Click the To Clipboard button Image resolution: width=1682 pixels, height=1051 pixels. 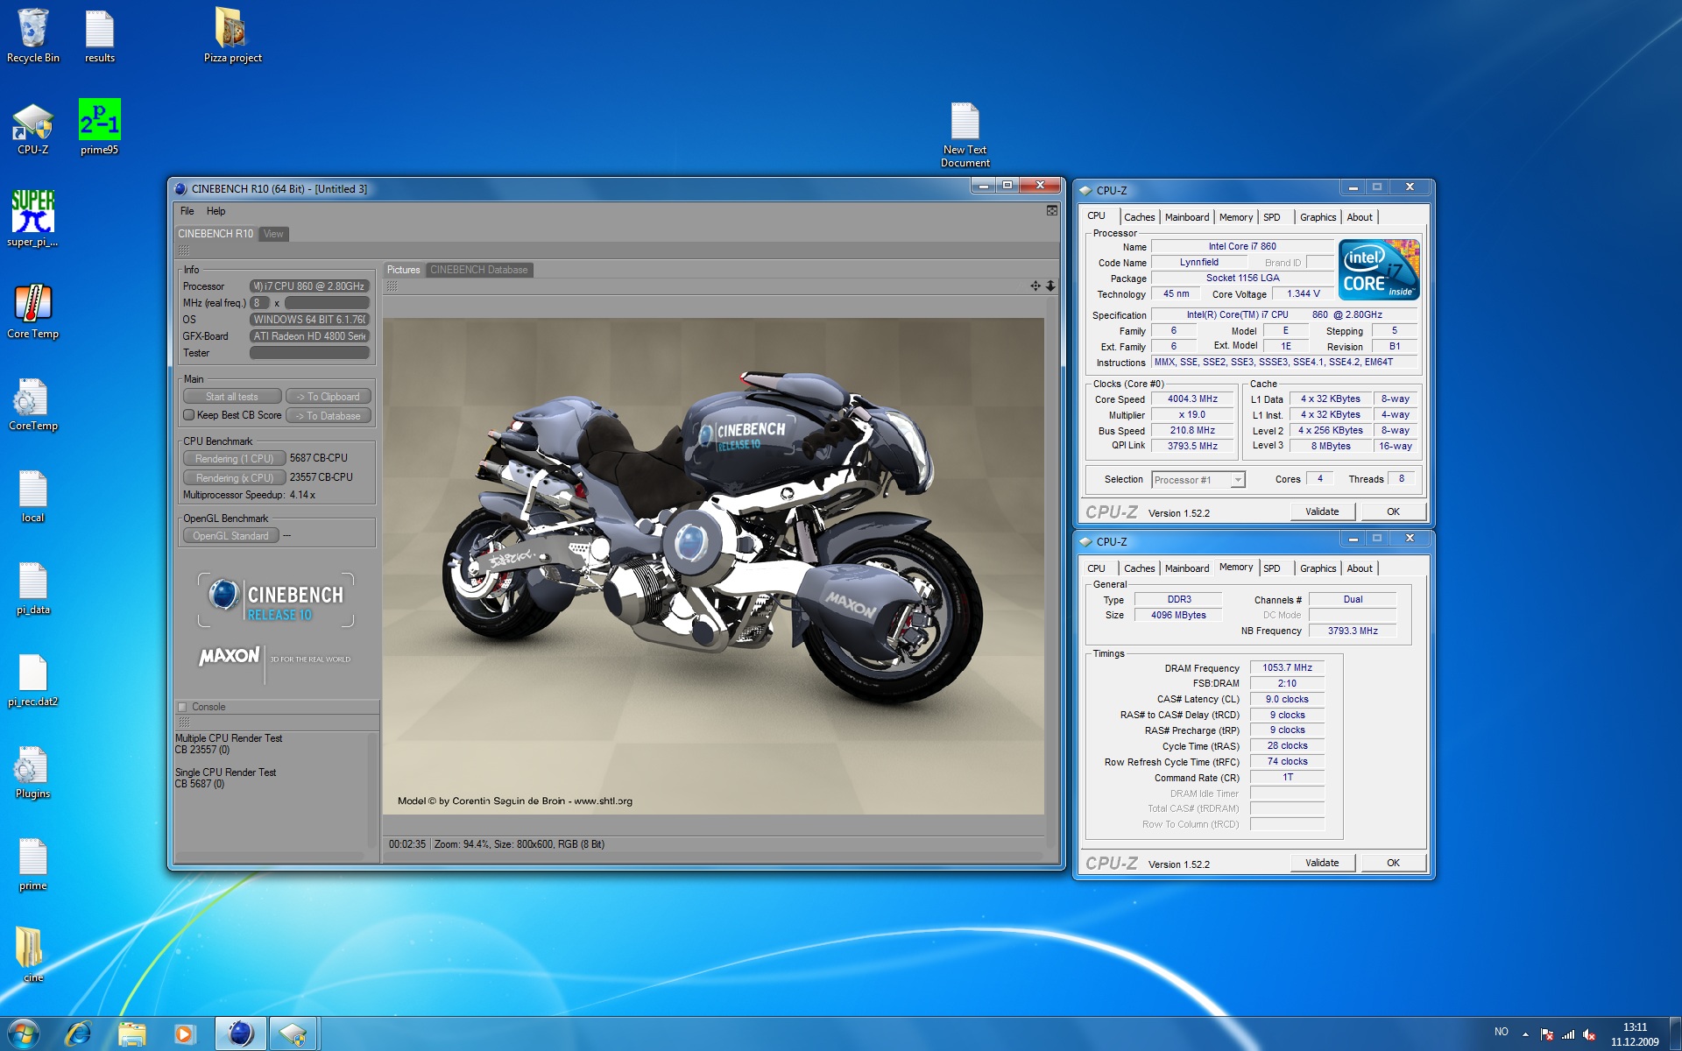(x=329, y=397)
